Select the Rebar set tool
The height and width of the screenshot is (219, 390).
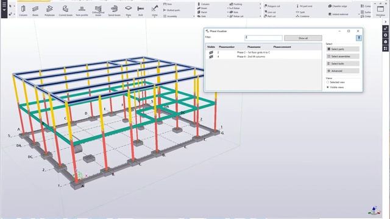[236, 16]
